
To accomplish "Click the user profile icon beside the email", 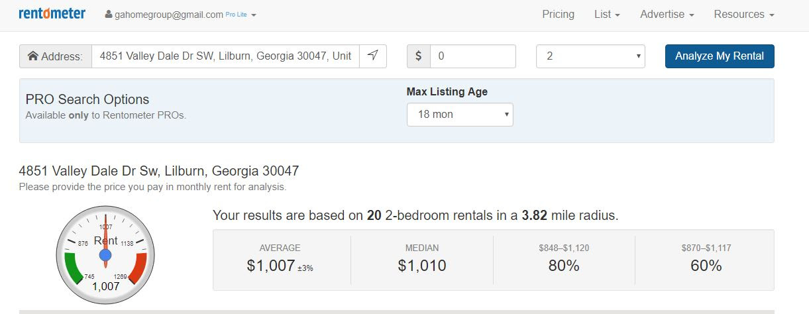I will click(x=109, y=15).
